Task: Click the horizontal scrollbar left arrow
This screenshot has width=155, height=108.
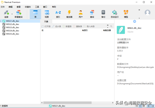Action: (x=42, y=103)
